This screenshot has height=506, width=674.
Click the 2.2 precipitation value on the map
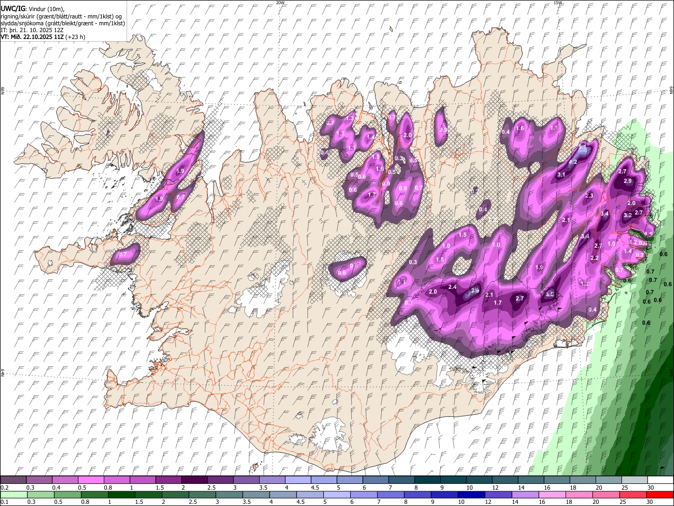click(595, 258)
